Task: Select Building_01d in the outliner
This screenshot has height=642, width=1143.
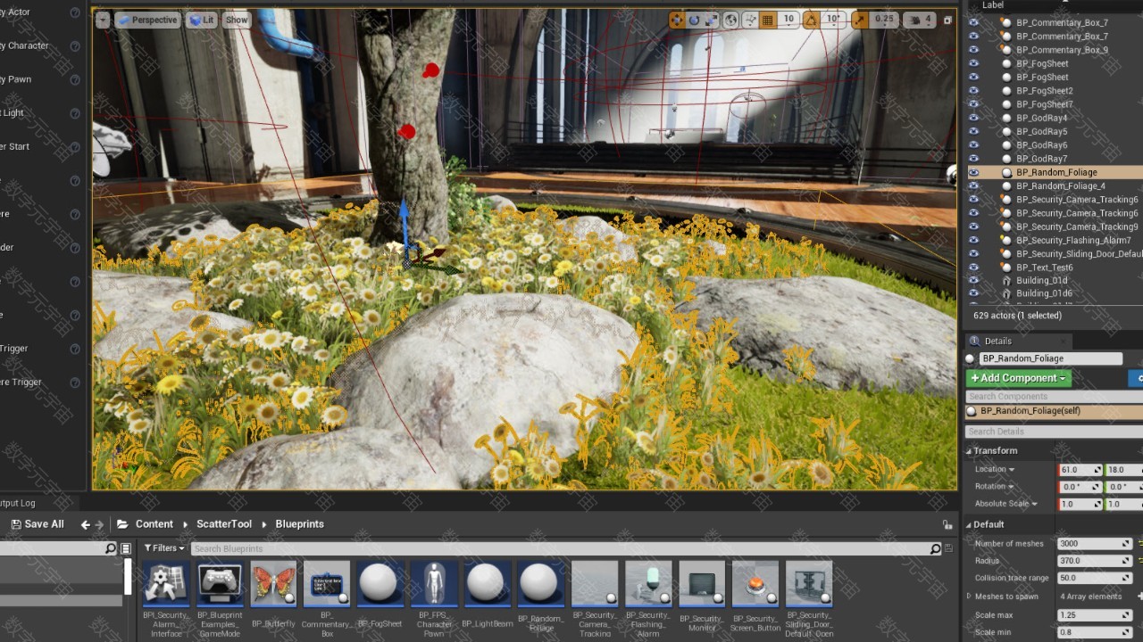Action: coord(1041,281)
